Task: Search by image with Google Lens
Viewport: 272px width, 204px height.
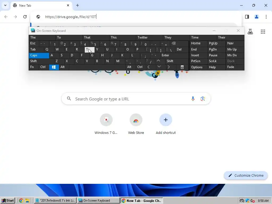Action: [203, 99]
